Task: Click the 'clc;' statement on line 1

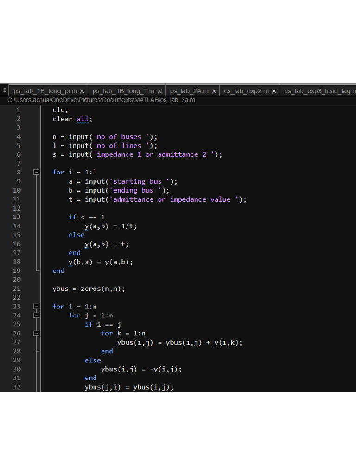Action: (x=60, y=110)
